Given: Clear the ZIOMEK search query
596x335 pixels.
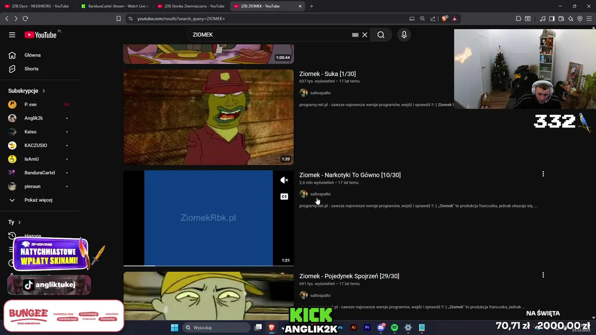Looking at the screenshot, I should (x=365, y=35).
